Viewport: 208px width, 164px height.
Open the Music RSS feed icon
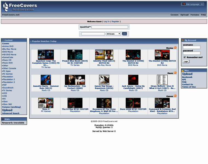click(x=175, y=73)
